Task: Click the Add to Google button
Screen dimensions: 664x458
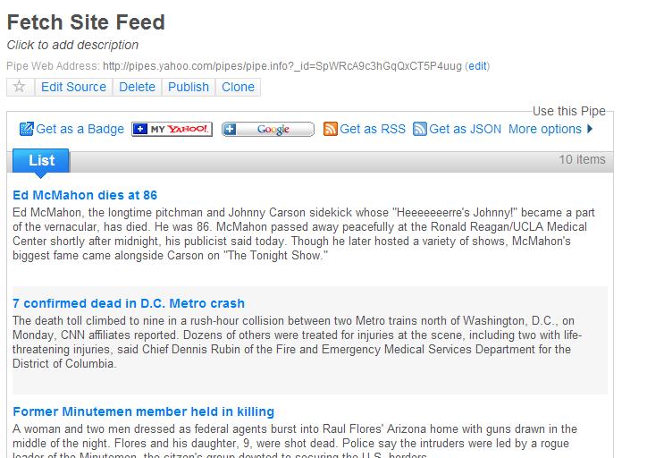Action: pos(268,130)
